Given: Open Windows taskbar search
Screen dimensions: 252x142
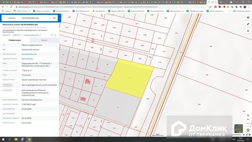Looking at the screenshot, I should point(9,139).
